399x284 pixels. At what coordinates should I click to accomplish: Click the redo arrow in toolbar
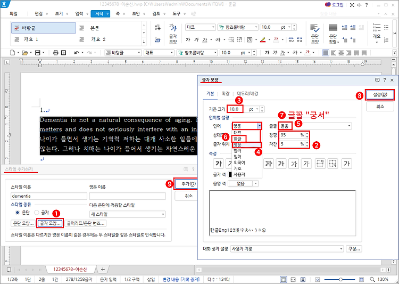point(89,53)
